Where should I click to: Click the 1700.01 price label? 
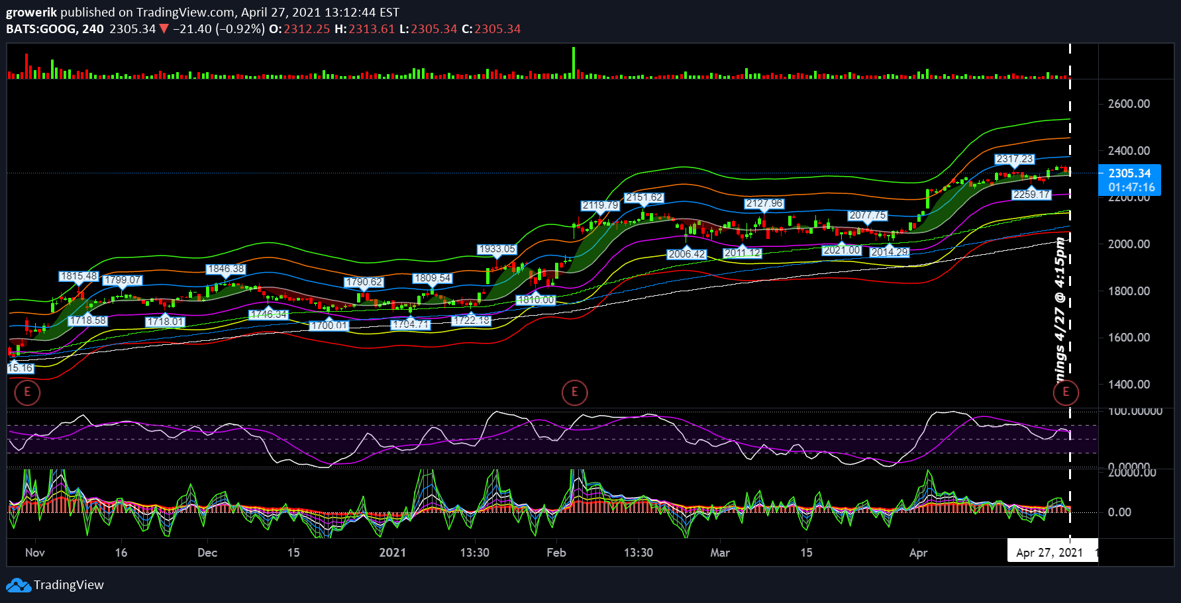[329, 326]
